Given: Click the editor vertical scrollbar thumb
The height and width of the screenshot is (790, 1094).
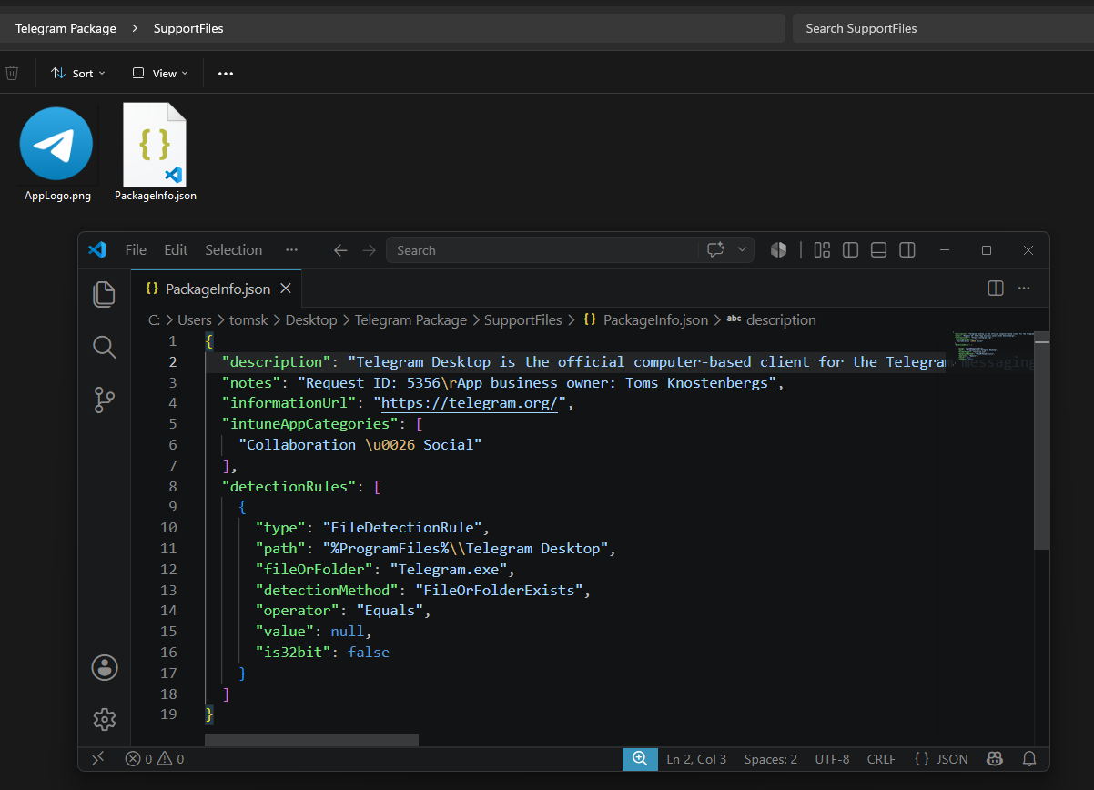Looking at the screenshot, I should tap(1042, 441).
